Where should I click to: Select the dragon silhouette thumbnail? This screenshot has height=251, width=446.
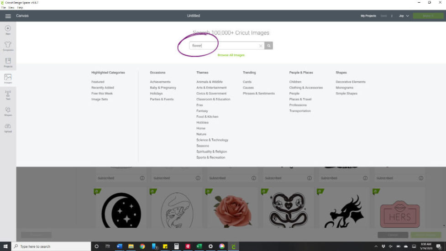coord(344,211)
